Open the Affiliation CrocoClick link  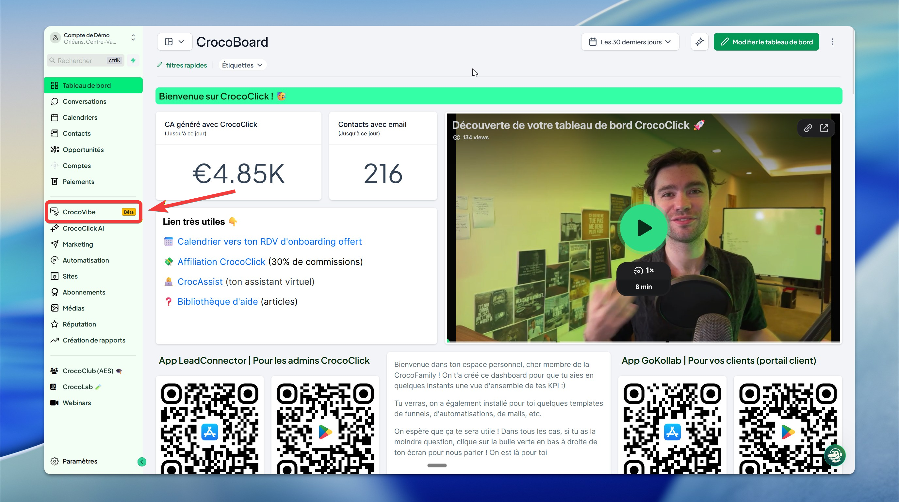click(x=221, y=262)
